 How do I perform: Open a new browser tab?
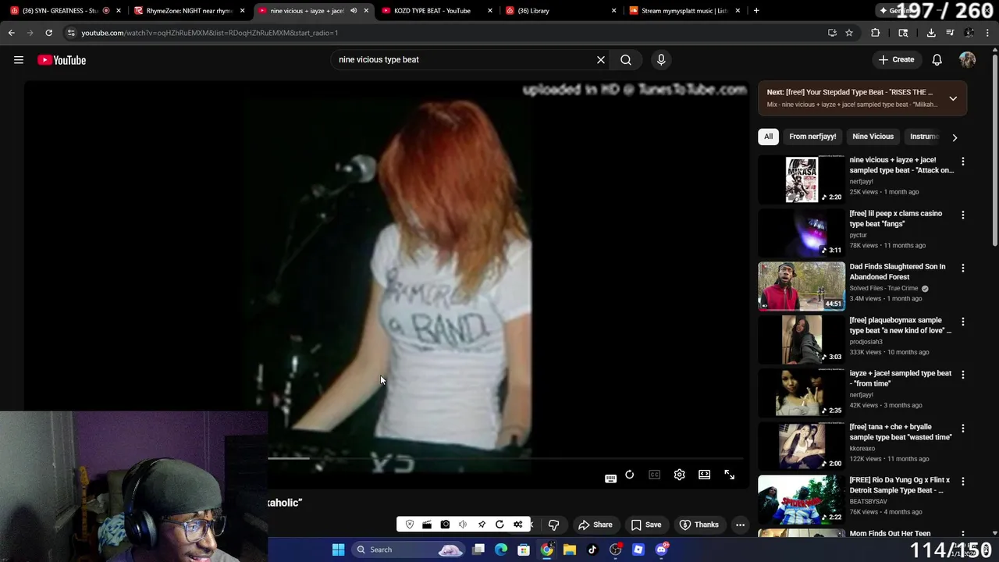click(756, 11)
